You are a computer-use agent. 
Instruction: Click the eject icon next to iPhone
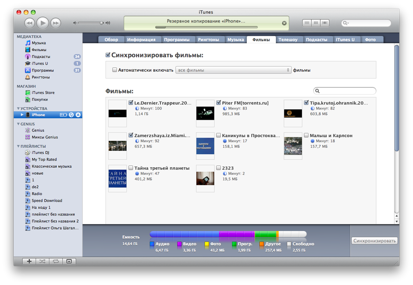tap(78, 115)
